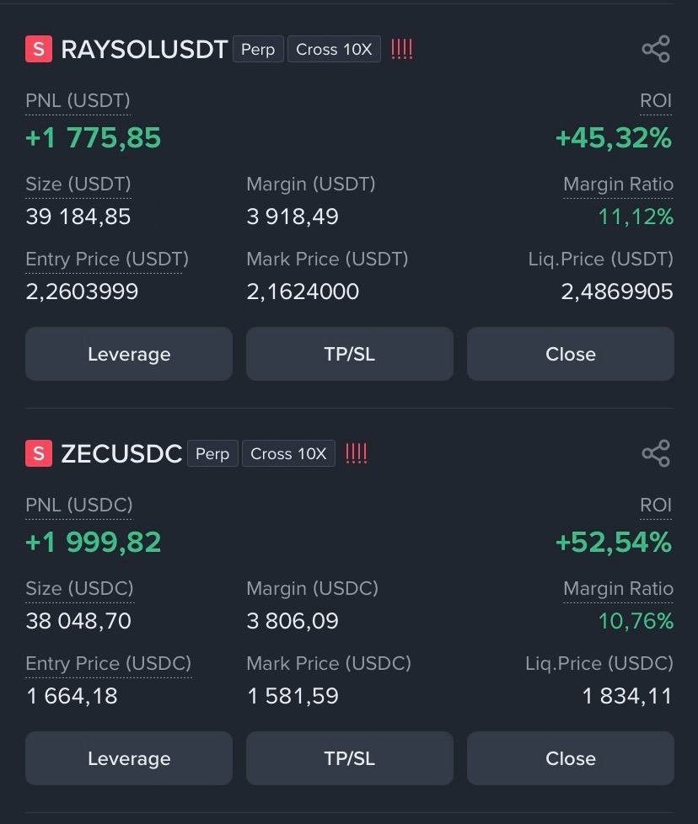698x824 pixels.
Task: Open RAYSOLUSDT trading pair title
Action: tap(144, 50)
